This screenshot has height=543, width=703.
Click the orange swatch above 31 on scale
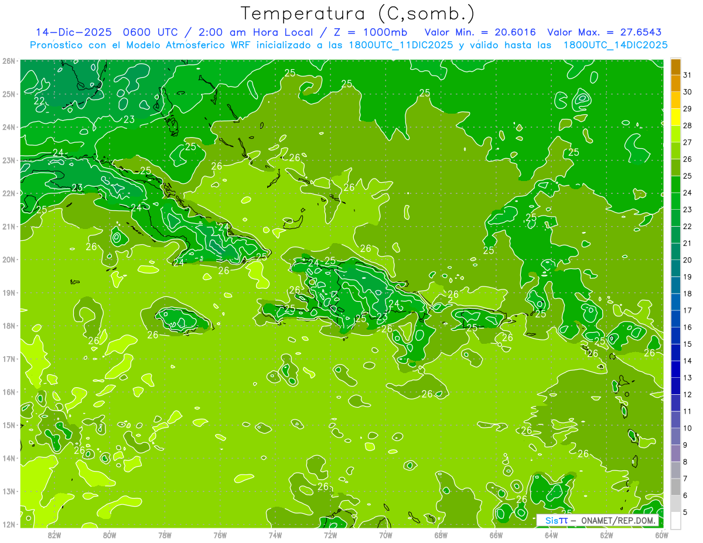[675, 67]
